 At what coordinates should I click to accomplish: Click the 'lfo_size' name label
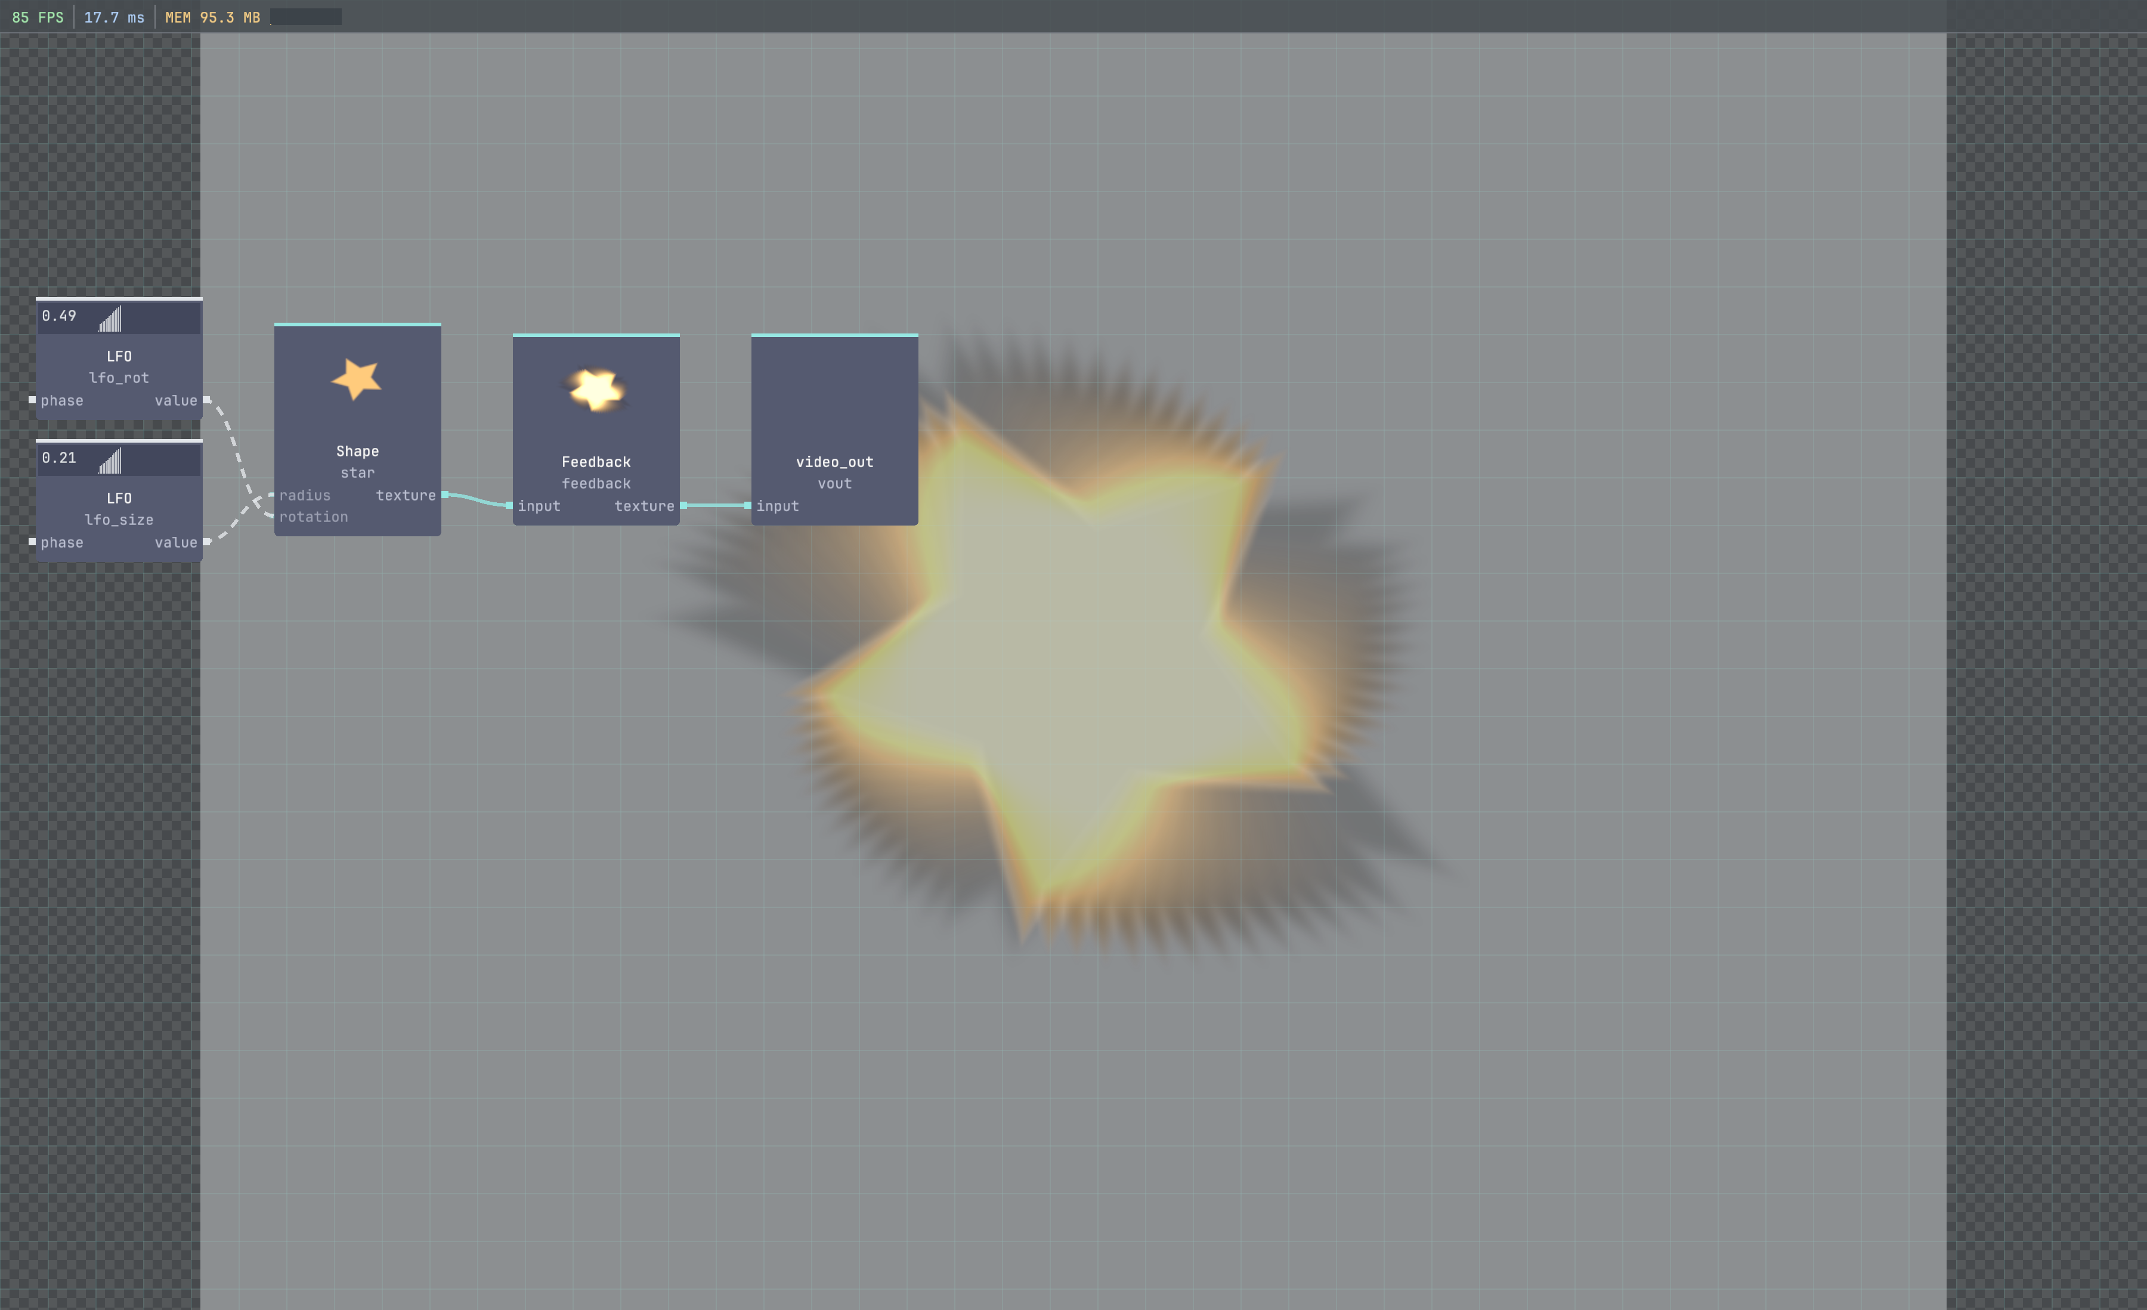tap(119, 520)
